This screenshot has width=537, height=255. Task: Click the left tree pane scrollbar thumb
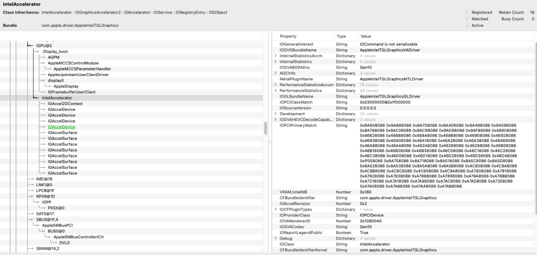tap(265, 128)
